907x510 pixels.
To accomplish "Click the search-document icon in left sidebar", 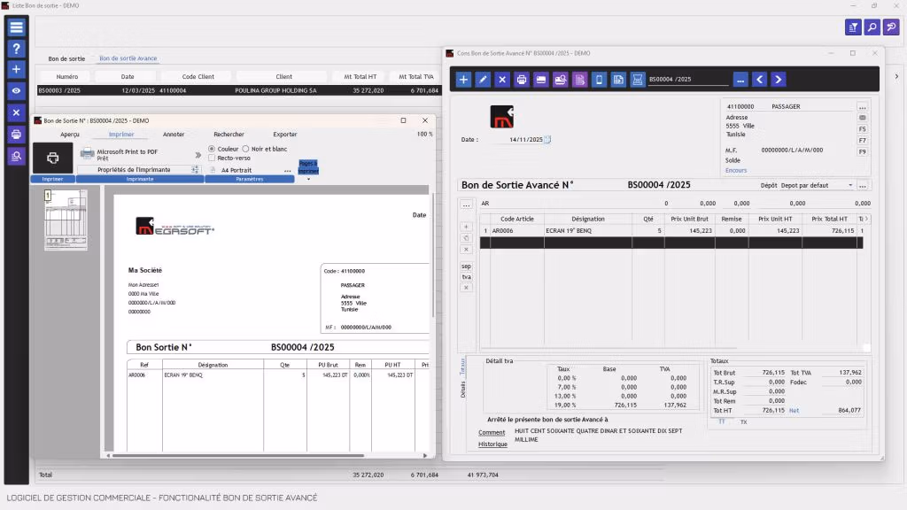I will coord(16,156).
